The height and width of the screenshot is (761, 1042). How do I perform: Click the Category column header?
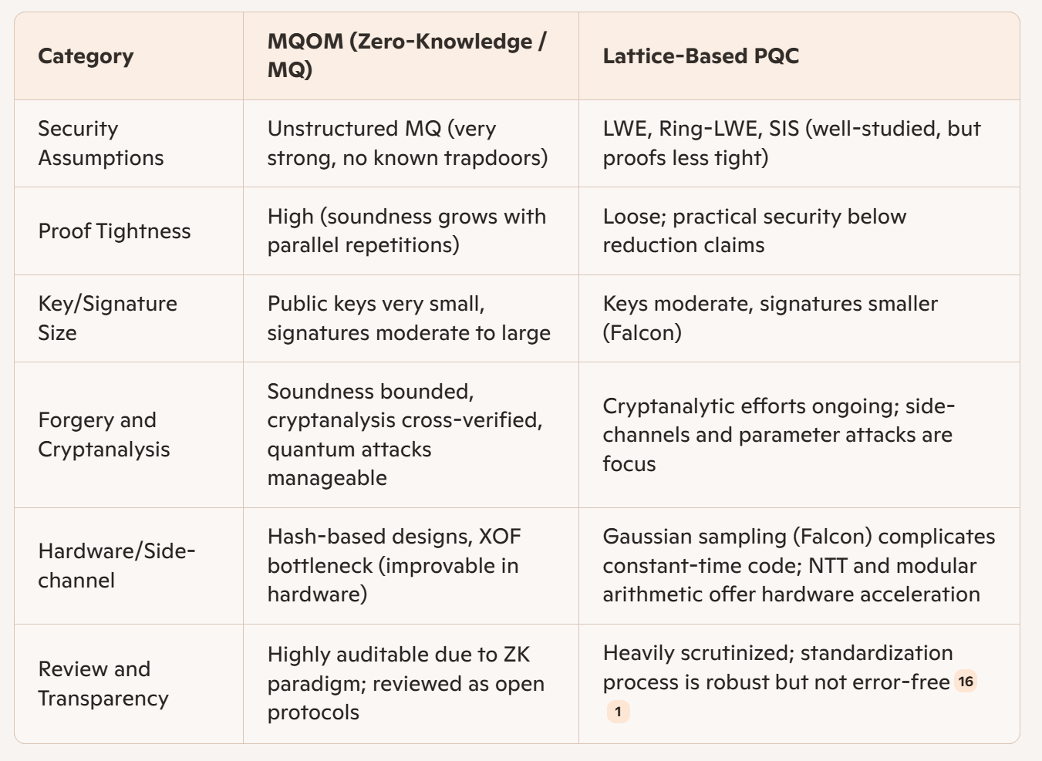coord(86,56)
